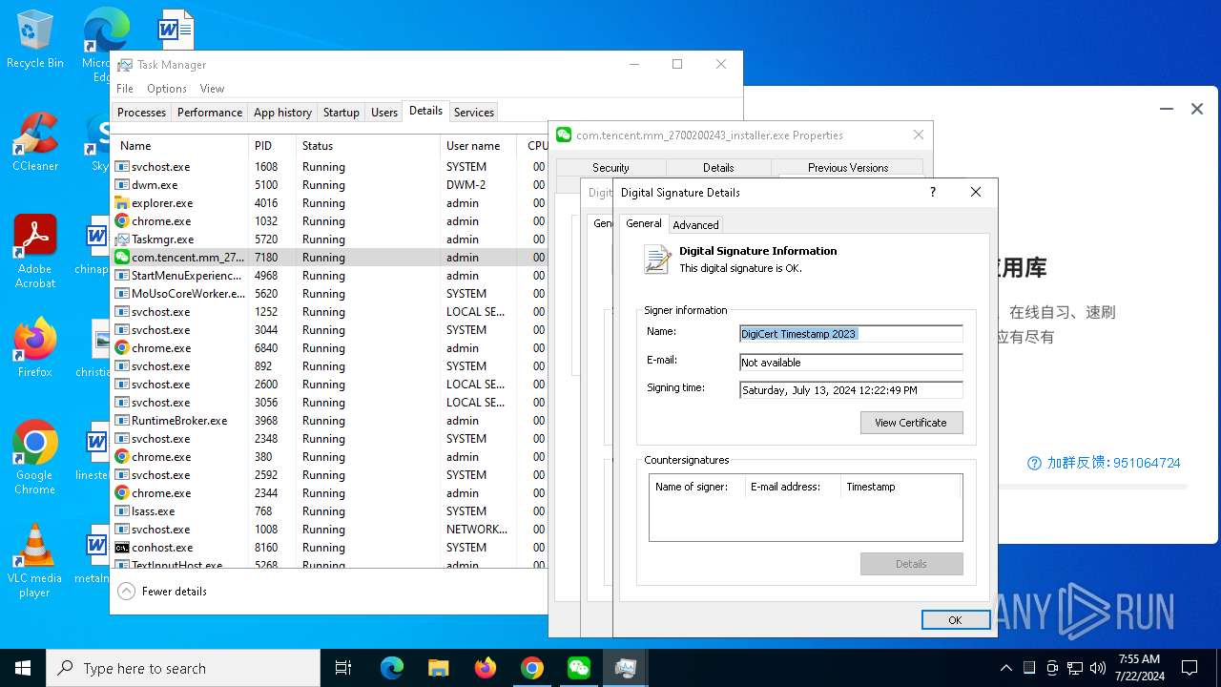The width and height of the screenshot is (1221, 687).
Task: Sort processes by Name column
Action: click(180, 146)
